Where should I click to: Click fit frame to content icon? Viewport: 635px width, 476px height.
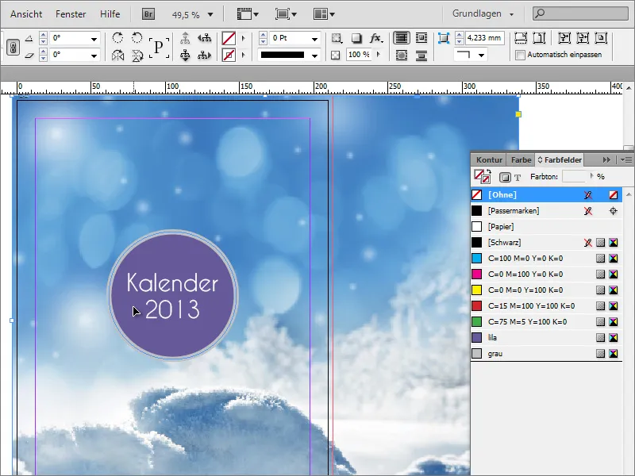(583, 38)
